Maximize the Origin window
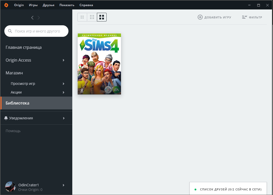The width and height of the screenshot is (273, 195). 259,5
